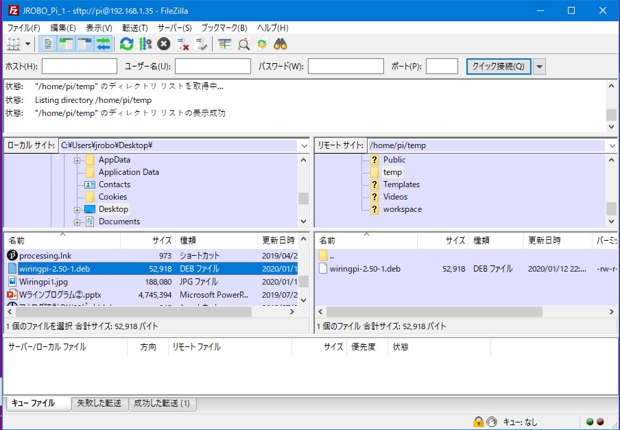Open the 編集(E) menu

tap(63, 27)
